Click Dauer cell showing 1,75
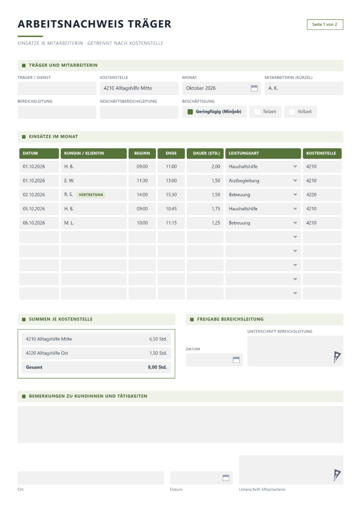 click(205, 209)
